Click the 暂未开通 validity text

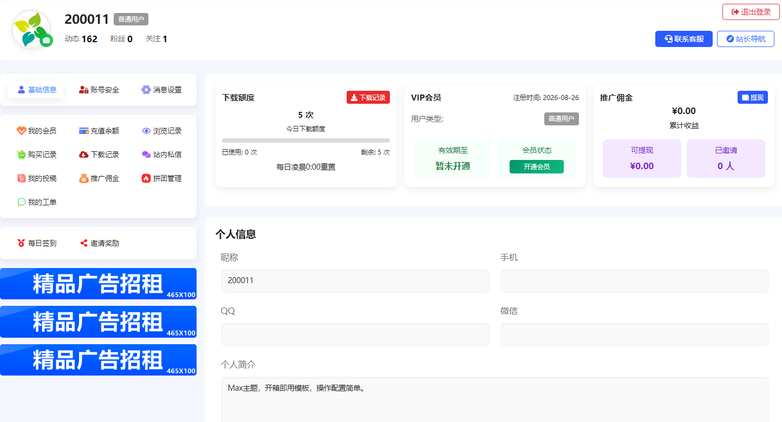click(453, 166)
